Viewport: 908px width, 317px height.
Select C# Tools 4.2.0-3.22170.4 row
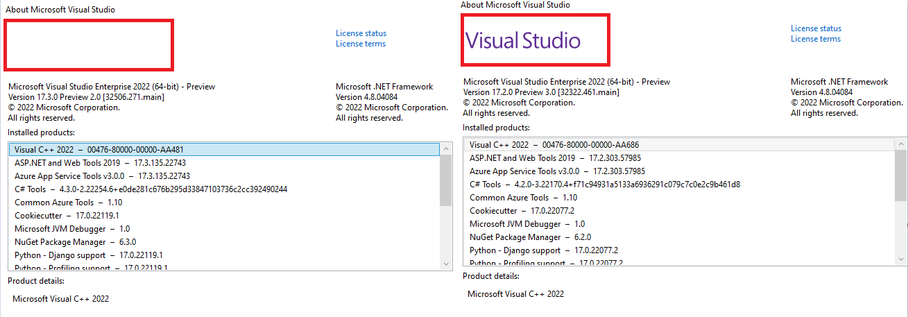pyautogui.click(x=679, y=185)
